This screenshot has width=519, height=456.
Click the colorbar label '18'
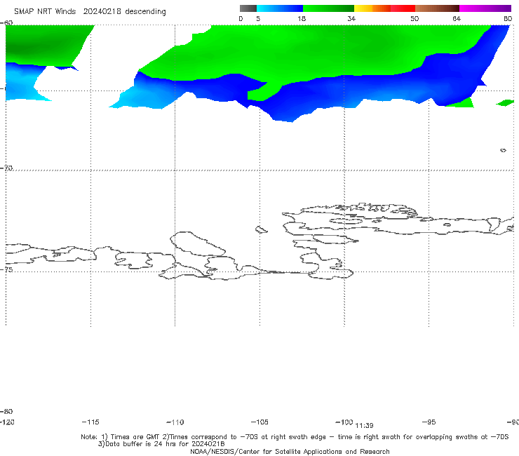302,18
